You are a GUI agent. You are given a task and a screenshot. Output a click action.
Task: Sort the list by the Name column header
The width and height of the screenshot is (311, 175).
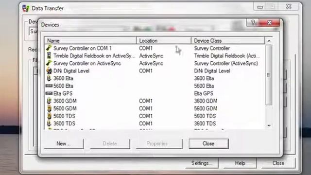click(x=90, y=40)
